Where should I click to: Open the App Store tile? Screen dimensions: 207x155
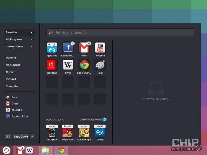tap(52, 48)
